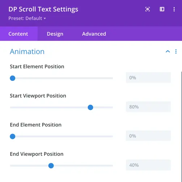
Task: Switch to the Design tab
Action: [x=55, y=34]
